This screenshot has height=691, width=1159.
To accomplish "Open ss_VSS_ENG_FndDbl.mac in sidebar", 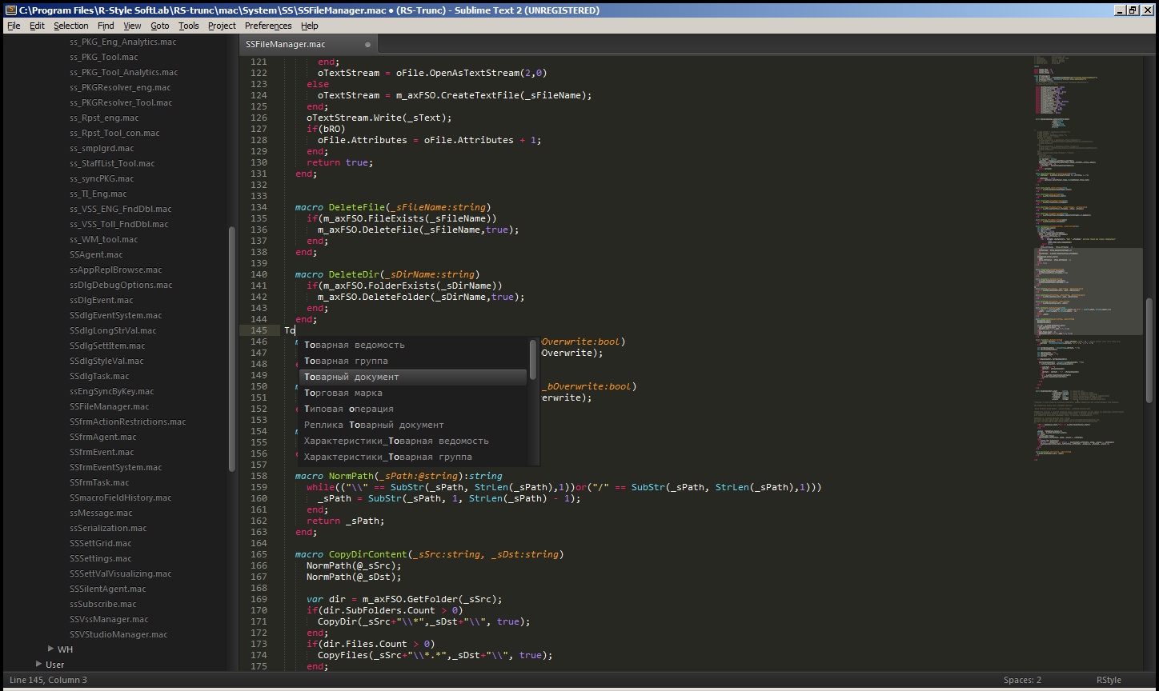I will click(120, 209).
